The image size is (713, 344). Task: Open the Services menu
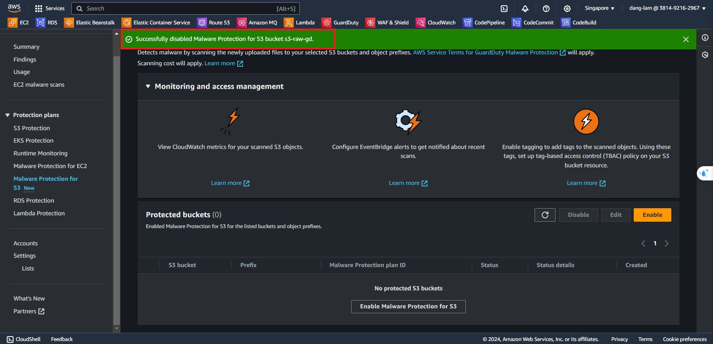click(50, 8)
